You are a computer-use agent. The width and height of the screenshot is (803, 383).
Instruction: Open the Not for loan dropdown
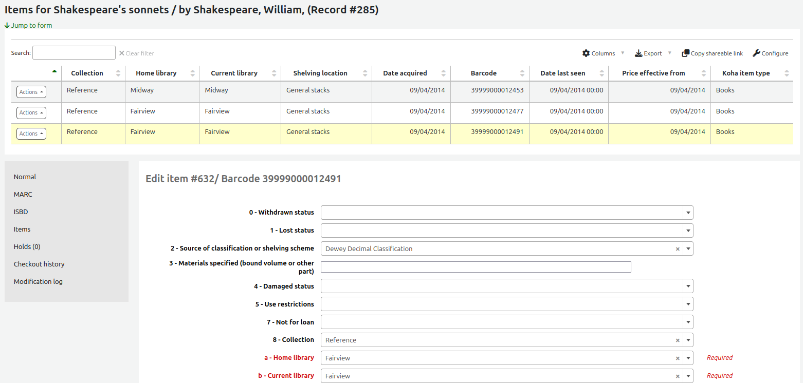tap(688, 322)
